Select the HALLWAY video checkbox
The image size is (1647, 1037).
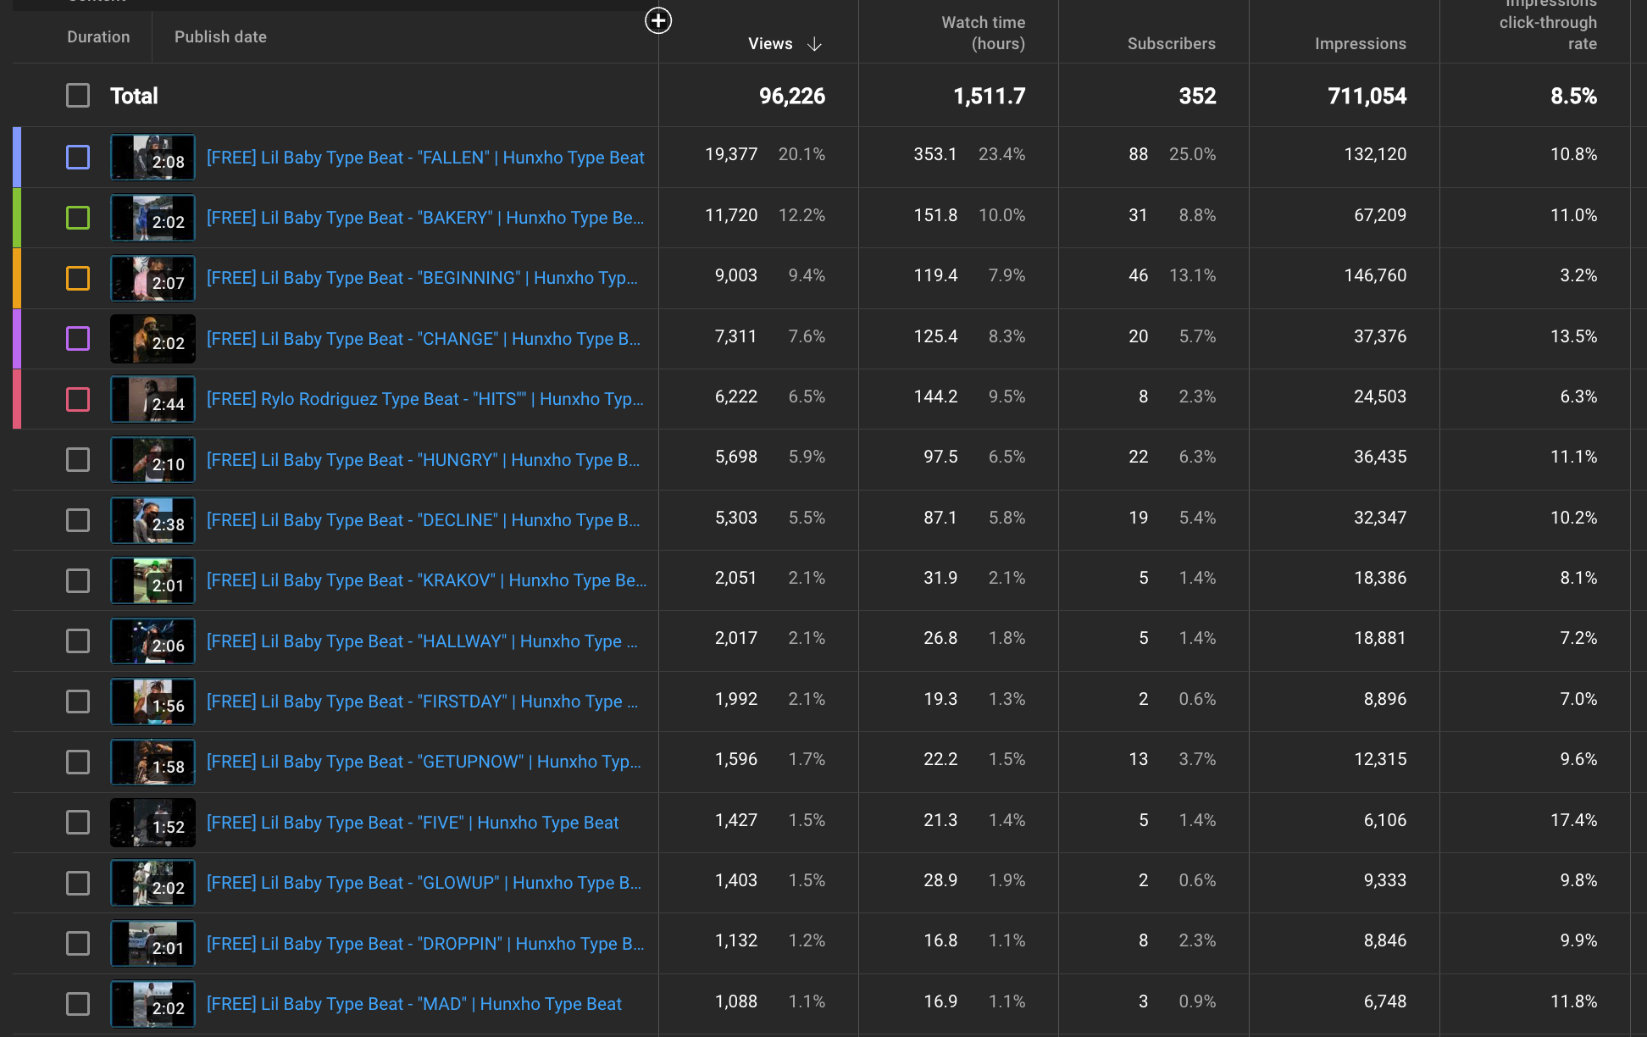[x=78, y=641]
